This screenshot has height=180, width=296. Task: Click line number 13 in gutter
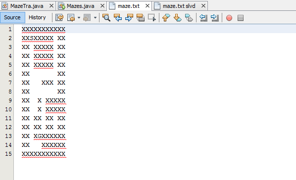[x=8, y=136]
